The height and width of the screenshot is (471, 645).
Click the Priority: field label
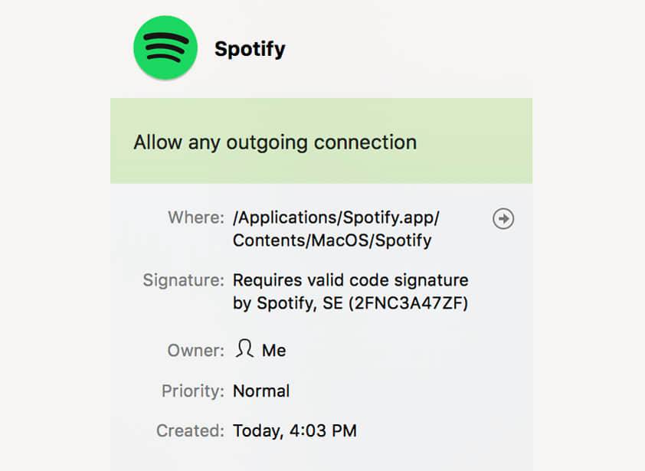193,391
